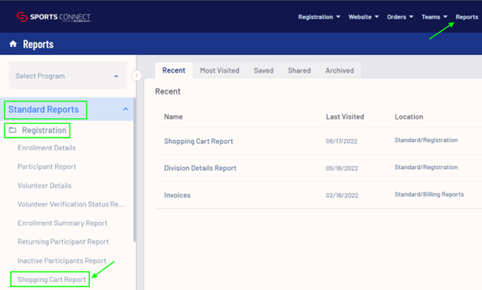Open the Orders dropdown menu

coord(400,17)
